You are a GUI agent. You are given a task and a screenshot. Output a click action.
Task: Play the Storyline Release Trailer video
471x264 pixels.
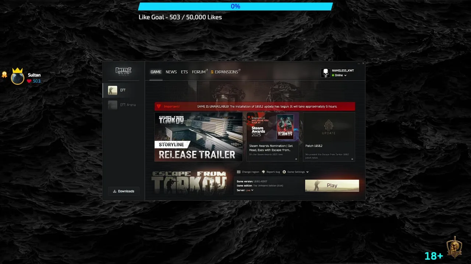coord(198,137)
